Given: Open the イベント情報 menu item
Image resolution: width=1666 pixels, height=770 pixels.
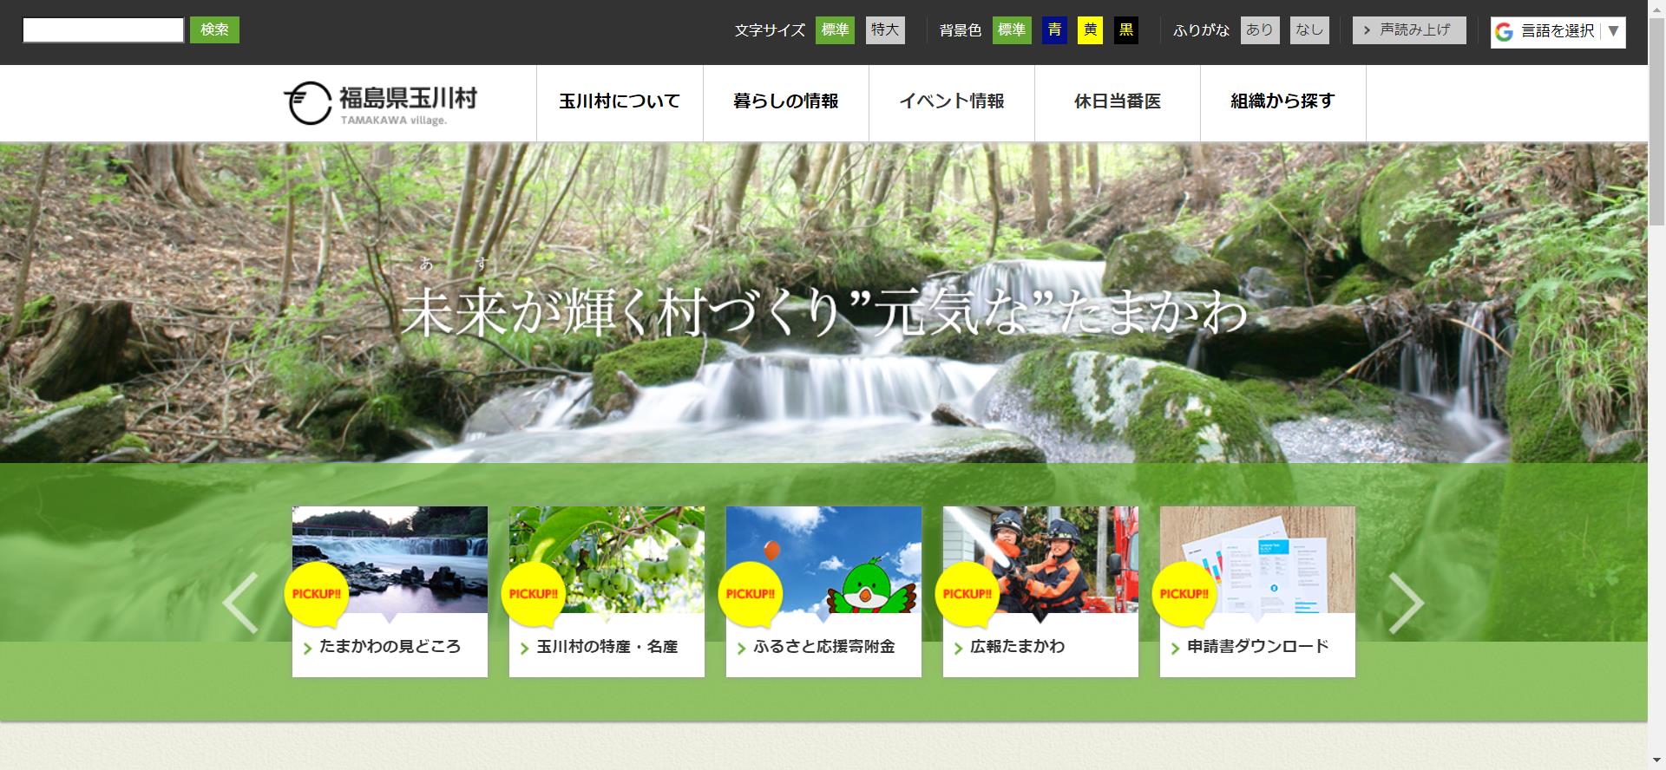Looking at the screenshot, I should click(951, 101).
